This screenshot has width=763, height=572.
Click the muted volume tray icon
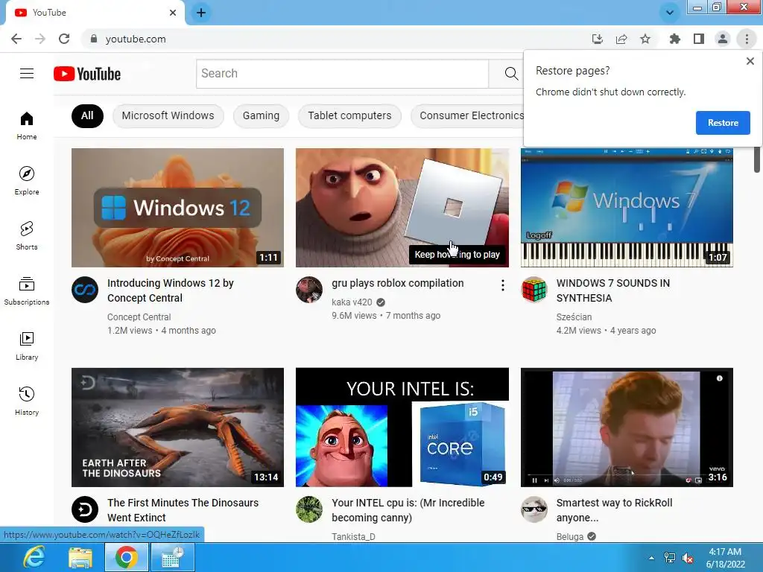click(x=688, y=559)
